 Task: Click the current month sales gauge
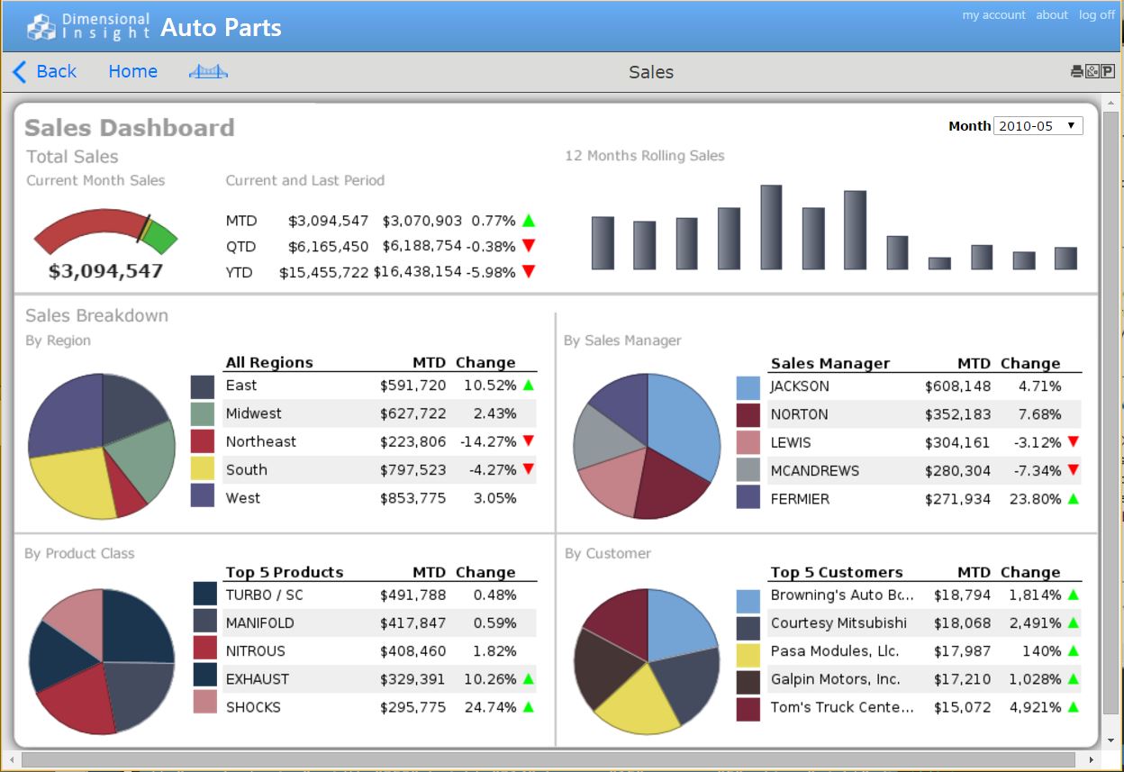click(105, 234)
